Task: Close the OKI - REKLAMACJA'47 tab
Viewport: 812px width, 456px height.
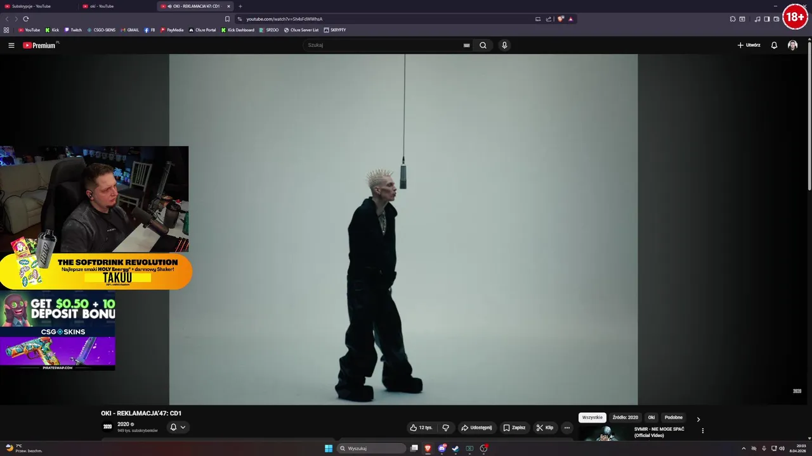Action: pyautogui.click(x=228, y=6)
